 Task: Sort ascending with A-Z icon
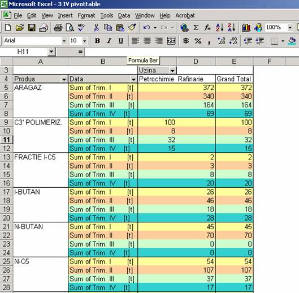click(219, 28)
